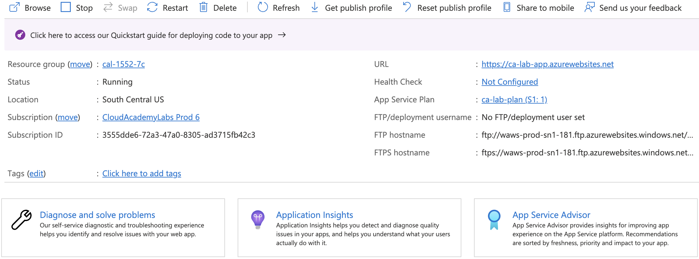Click the App Service Advisor ribbon icon

click(494, 220)
